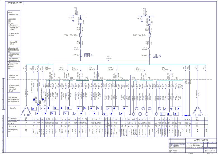This screenshot has height=154, width=218.
Task: Select the leftmost ЯРП 1000 fuse symbol
Action: point(34,100)
